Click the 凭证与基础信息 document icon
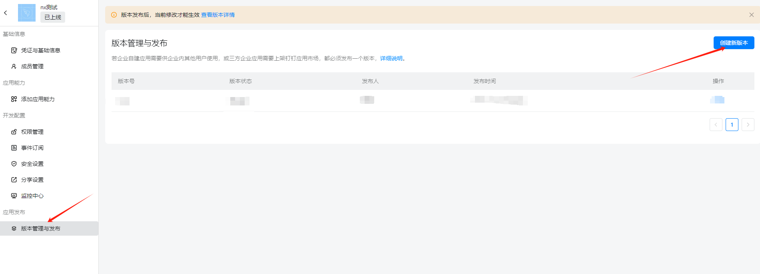Viewport: 760px width, 274px height. tap(14, 50)
